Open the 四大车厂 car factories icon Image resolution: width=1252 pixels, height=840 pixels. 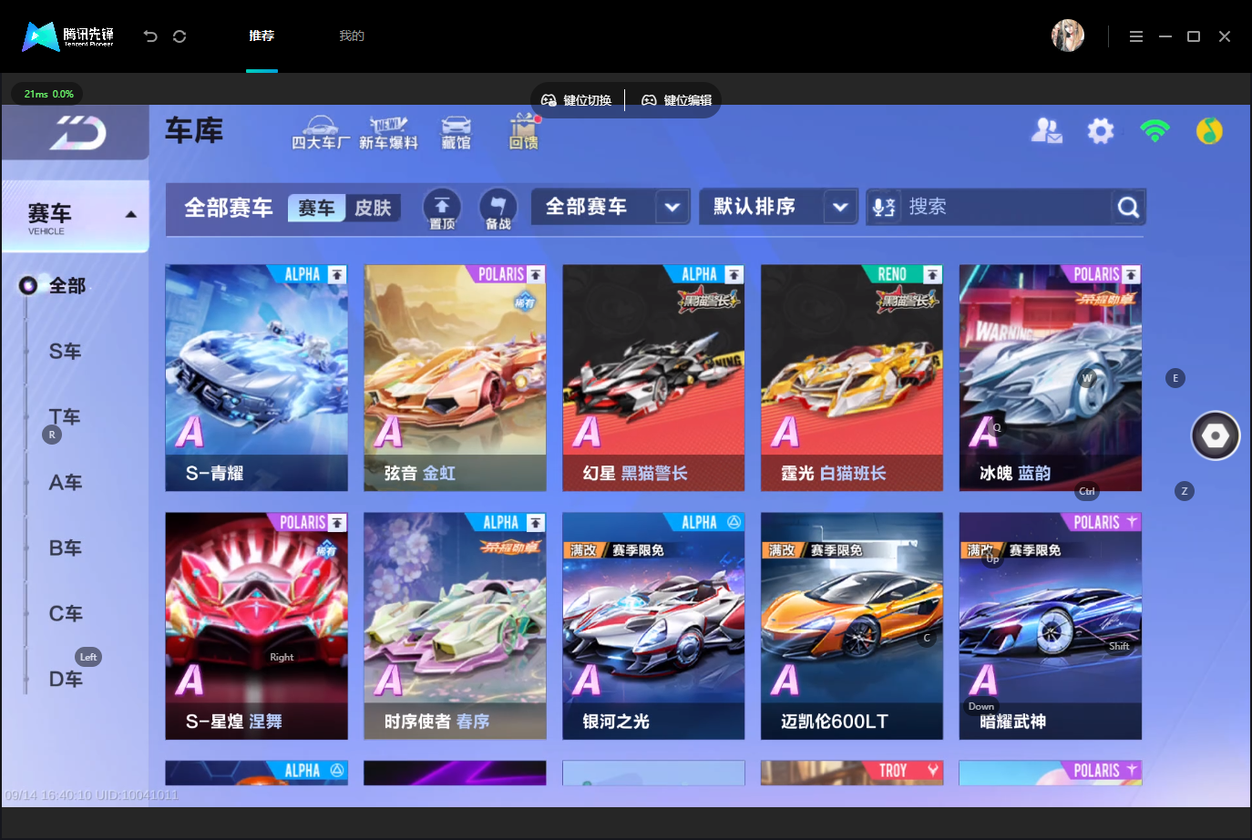point(320,132)
